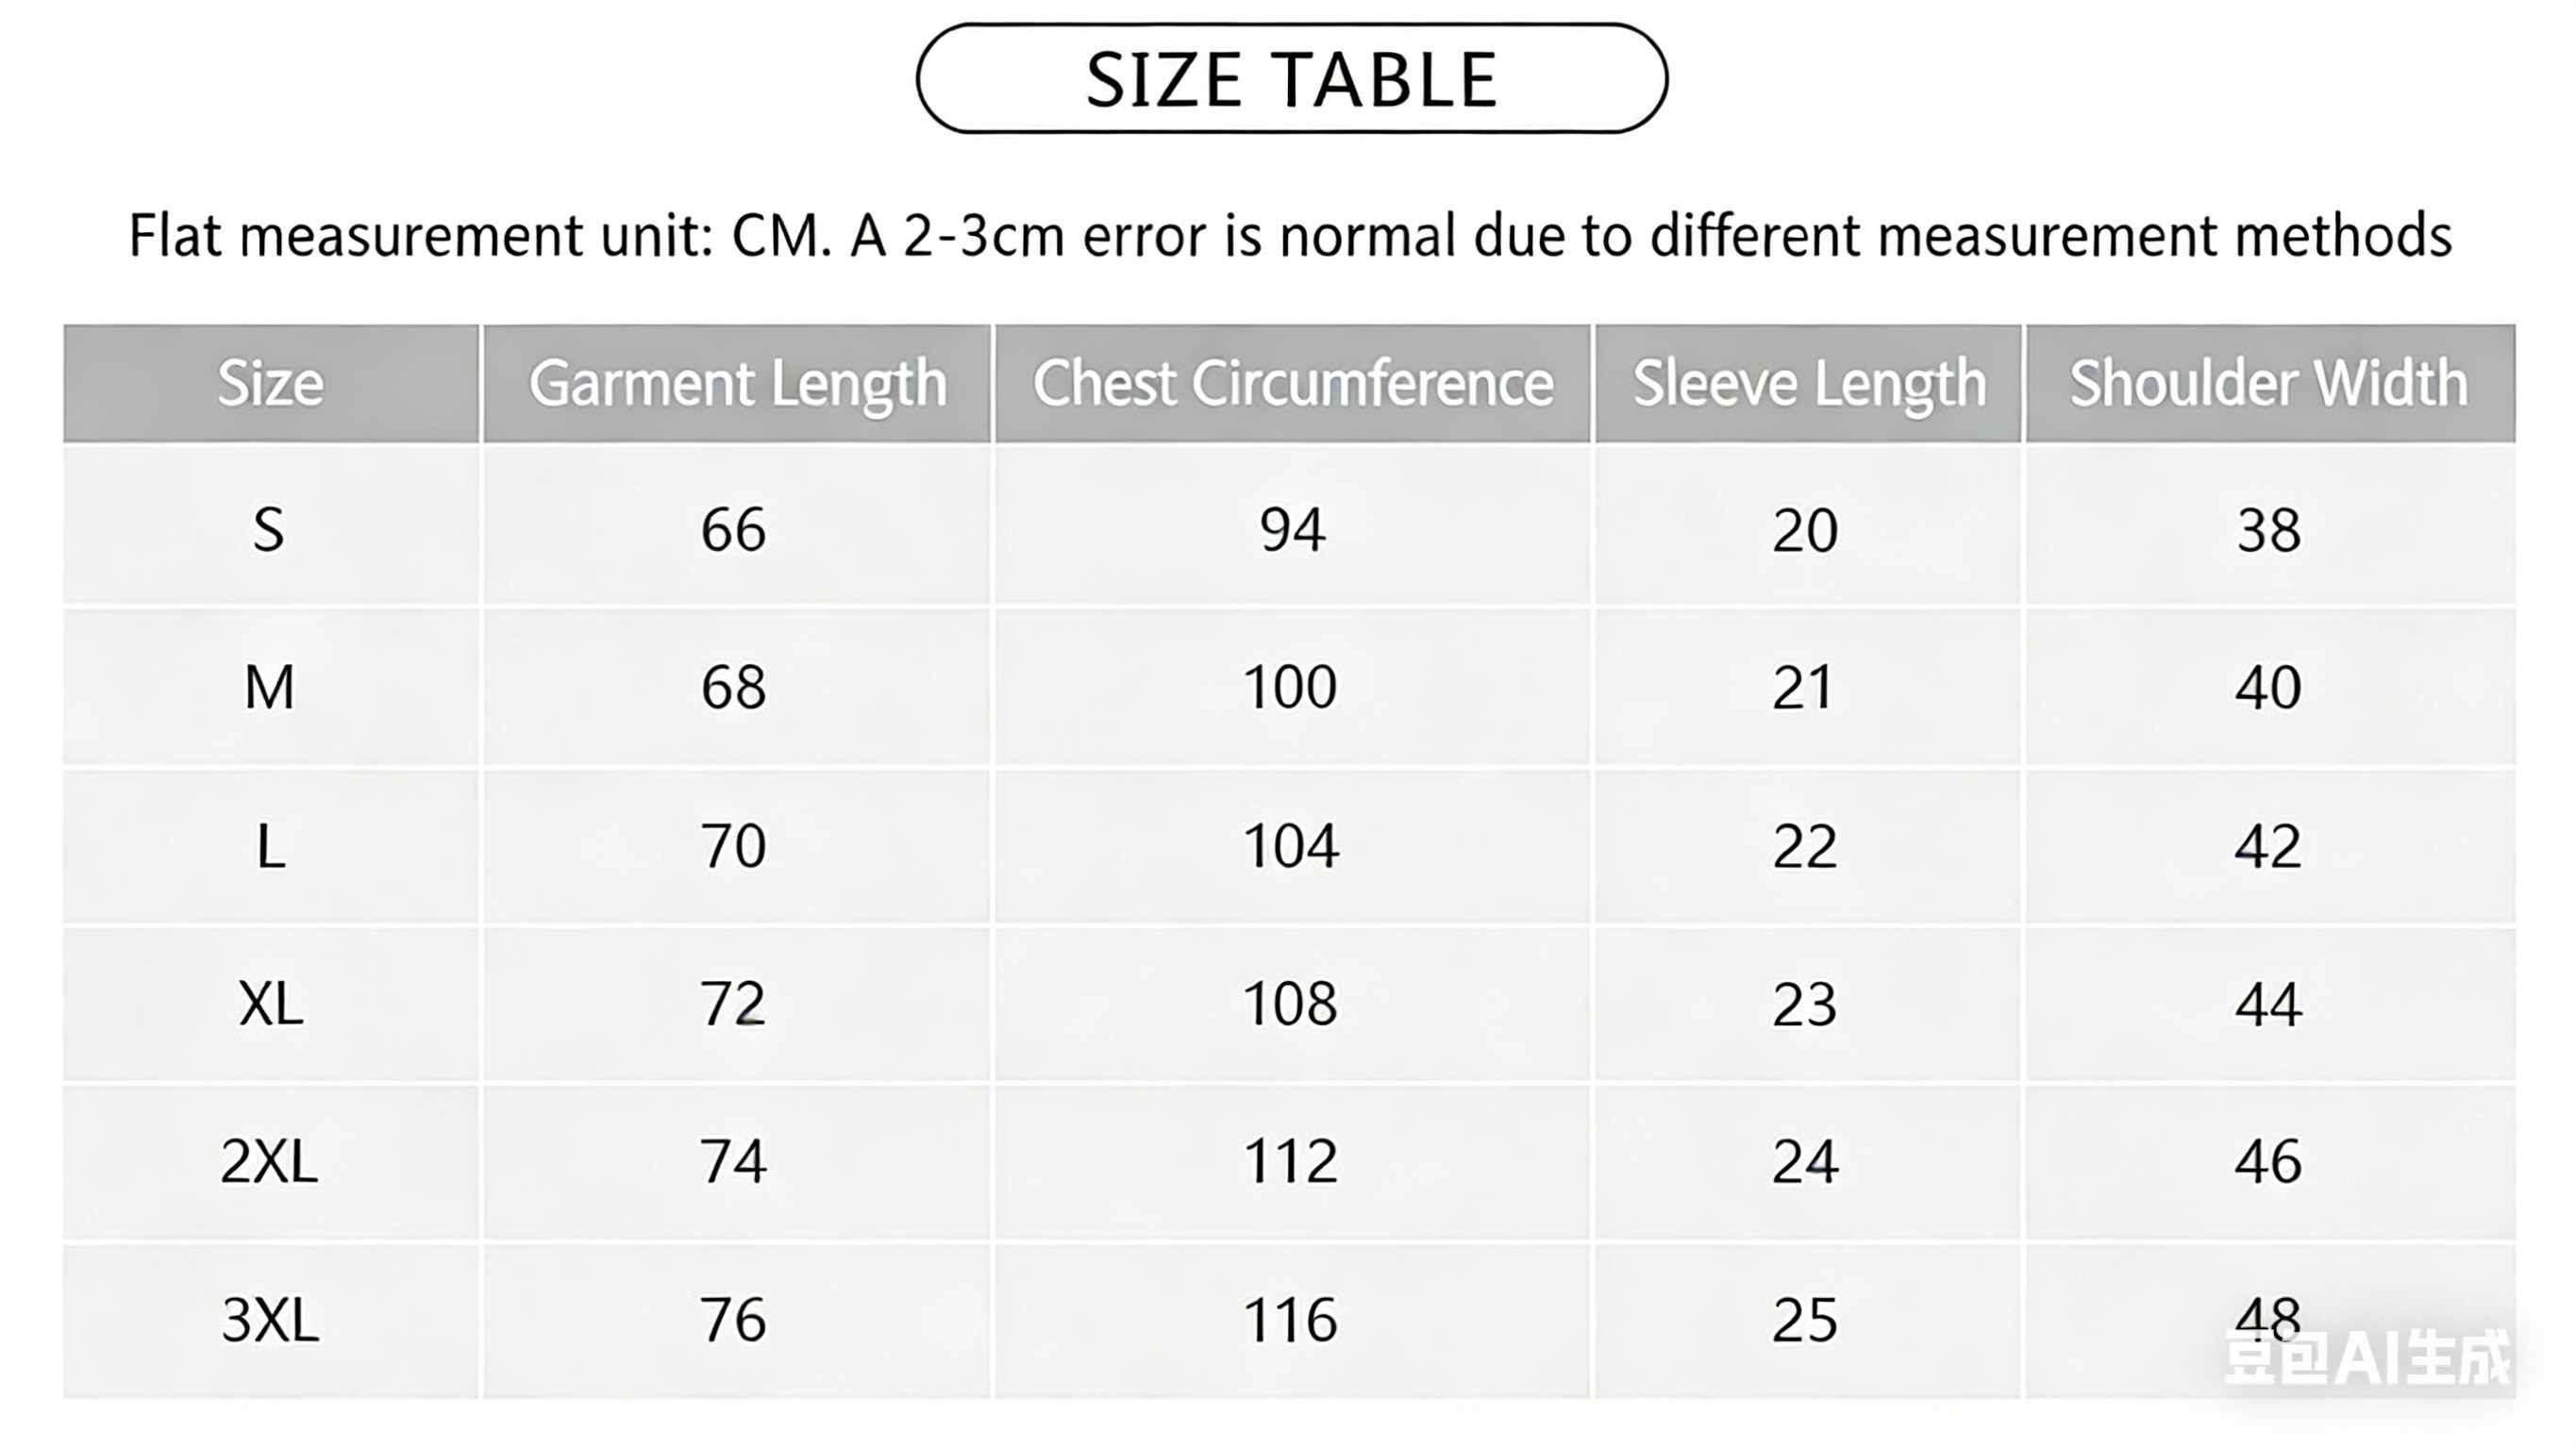Image resolution: width=2576 pixels, height=1448 pixels.
Task: Select chest circumference value 100
Action: 1289,687
